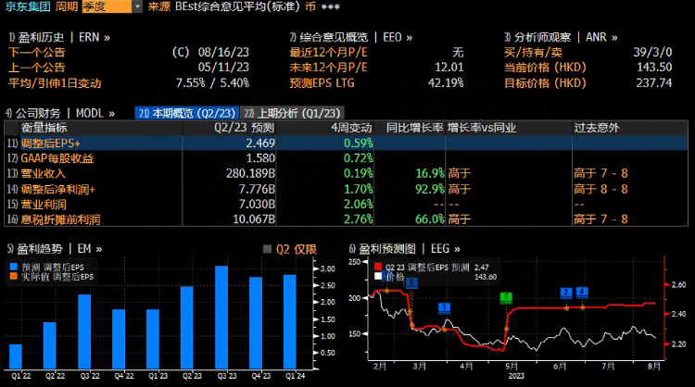The height and width of the screenshot is (387, 695).
Task: Click the 目标价格 237.74 value
Action: pyautogui.click(x=654, y=82)
